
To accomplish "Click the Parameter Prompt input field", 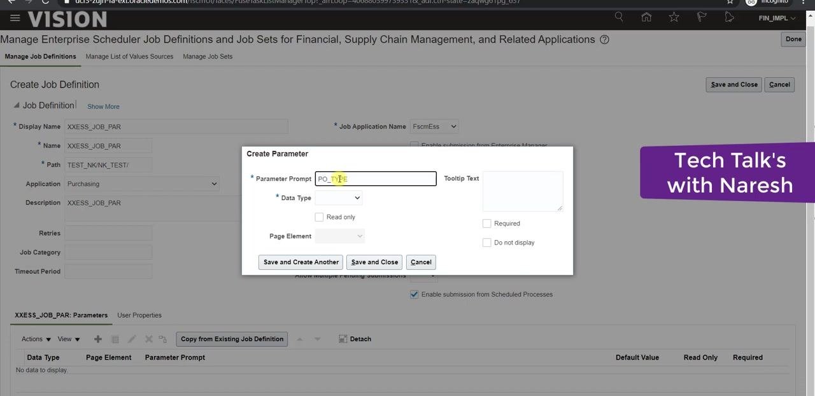I will click(376, 179).
